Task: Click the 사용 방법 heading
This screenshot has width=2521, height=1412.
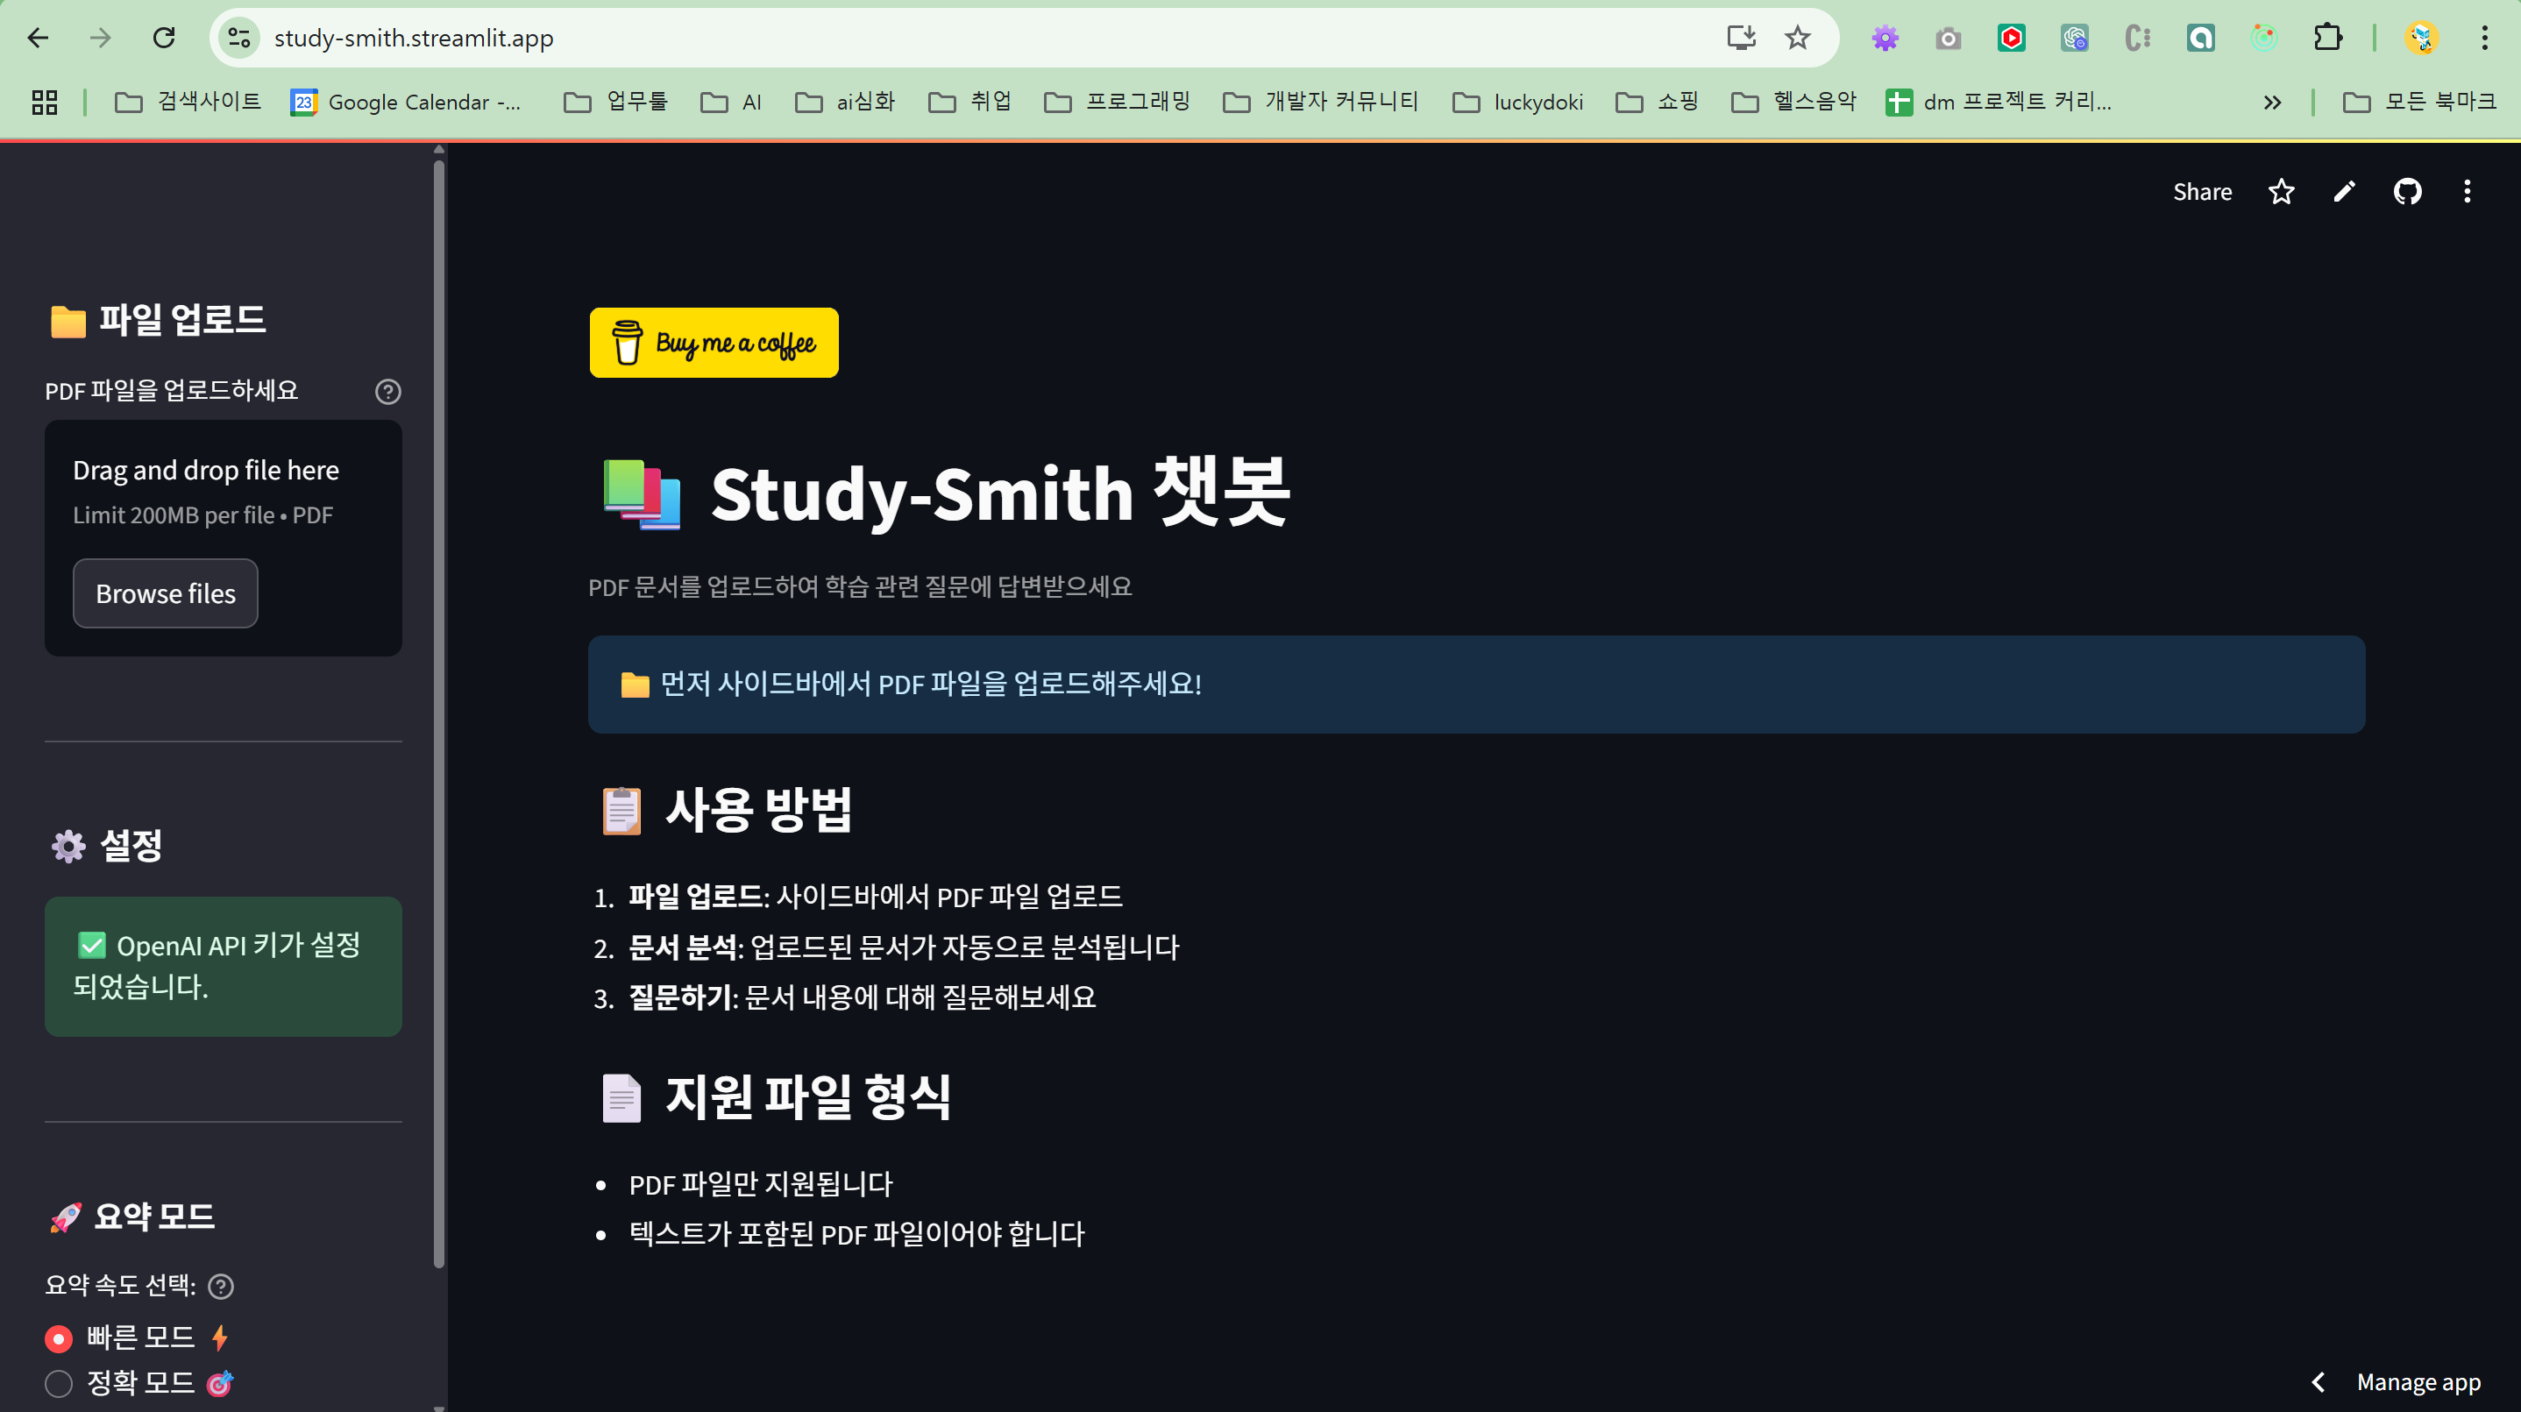Action: pos(725,810)
